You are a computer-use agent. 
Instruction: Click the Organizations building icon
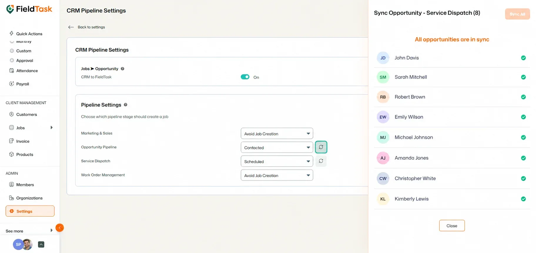click(11, 198)
